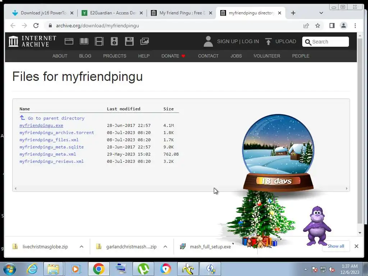Open the Texts book icon
The image size is (368, 276).
point(84,41)
